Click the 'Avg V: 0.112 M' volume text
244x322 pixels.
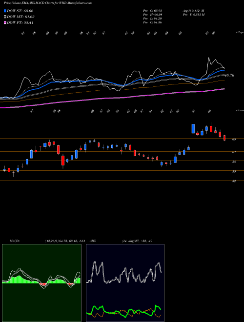tap(193, 11)
